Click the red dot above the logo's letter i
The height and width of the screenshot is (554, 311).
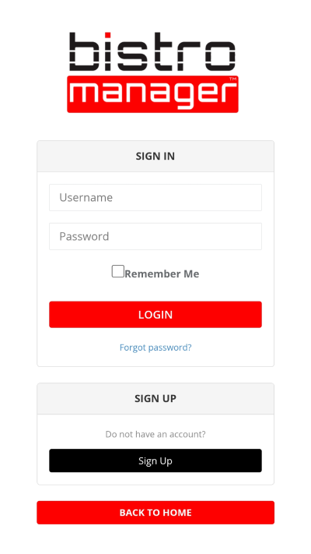(x=108, y=35)
